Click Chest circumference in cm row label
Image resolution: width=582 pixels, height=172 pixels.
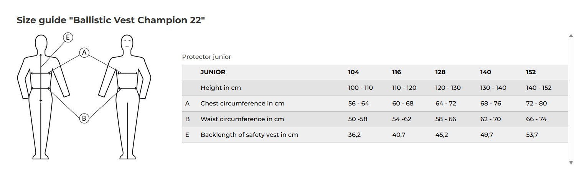point(242,103)
